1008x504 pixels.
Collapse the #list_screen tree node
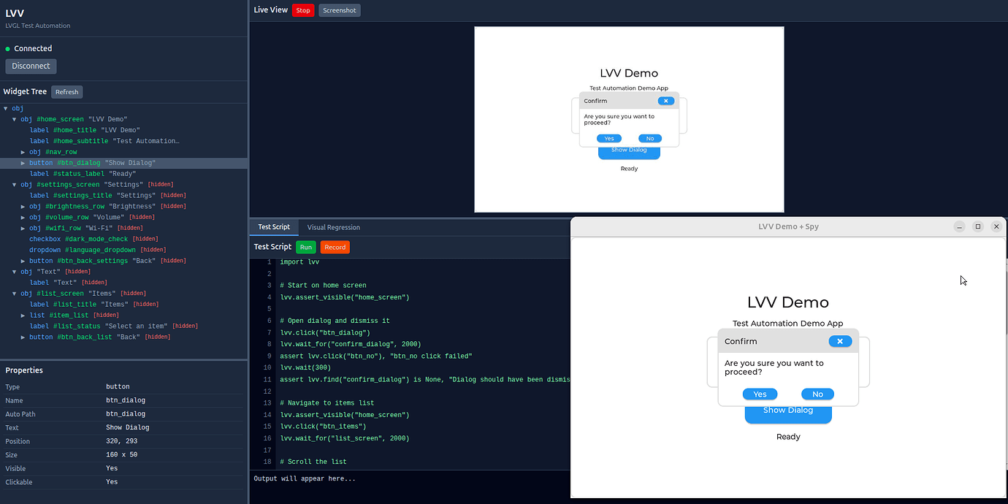(15, 294)
